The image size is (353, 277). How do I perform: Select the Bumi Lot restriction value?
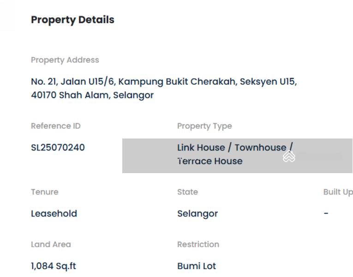pos(197,266)
